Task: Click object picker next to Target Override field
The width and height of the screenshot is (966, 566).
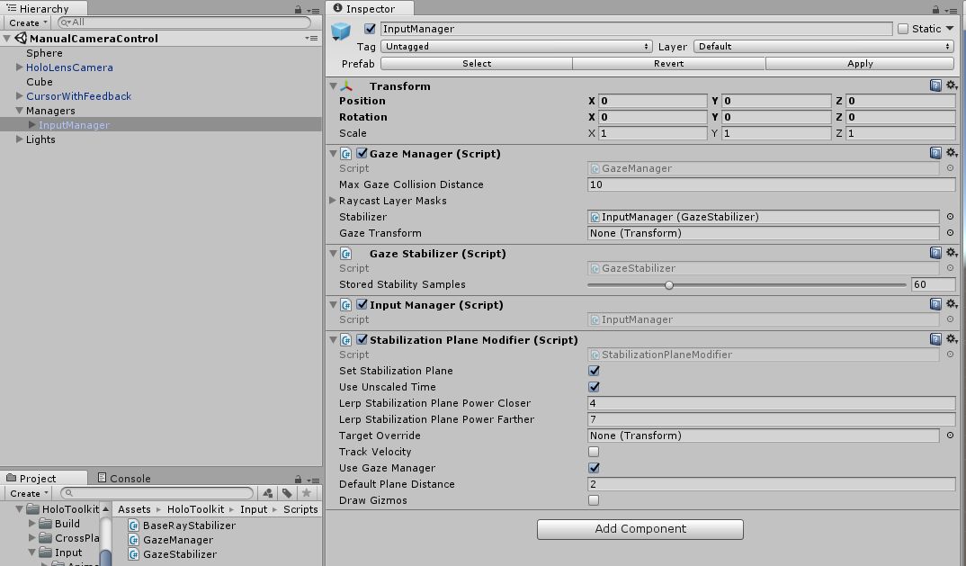Action: coord(950,436)
